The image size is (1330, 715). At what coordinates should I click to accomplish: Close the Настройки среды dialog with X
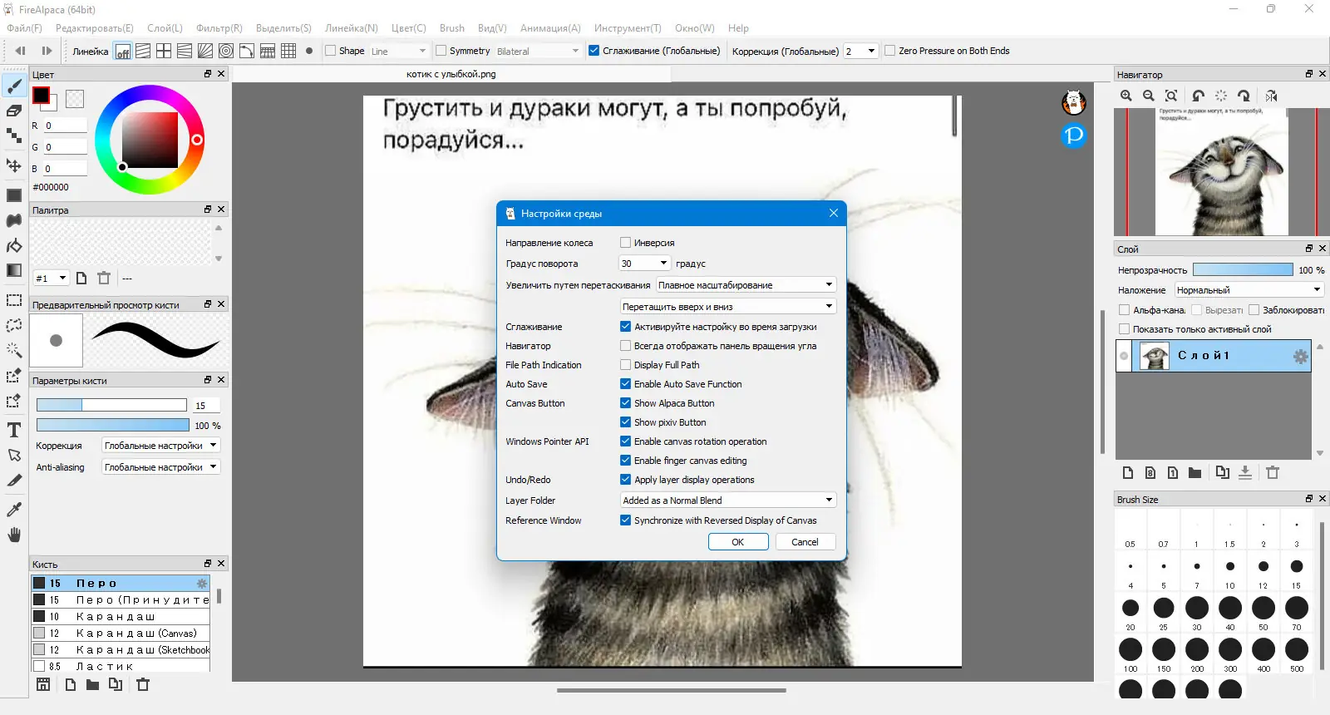tap(834, 214)
